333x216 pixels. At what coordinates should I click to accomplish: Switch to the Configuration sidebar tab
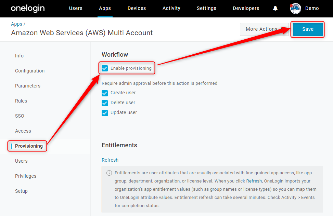pyautogui.click(x=30, y=71)
